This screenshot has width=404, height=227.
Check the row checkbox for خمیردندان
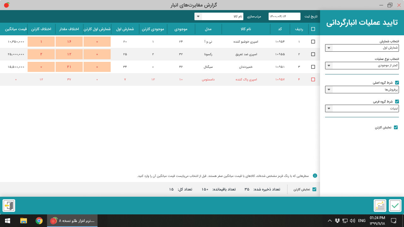pos(313,67)
